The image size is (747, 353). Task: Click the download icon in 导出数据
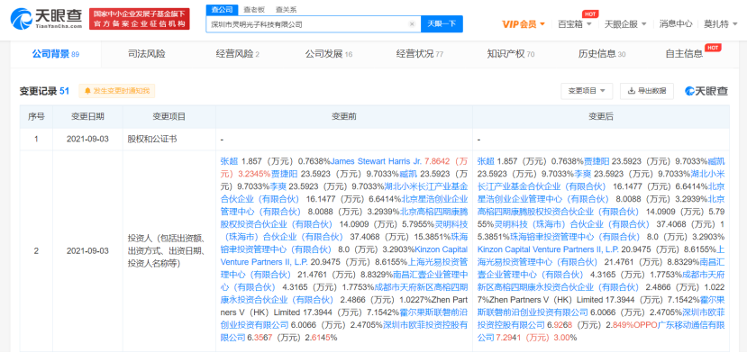click(x=632, y=91)
